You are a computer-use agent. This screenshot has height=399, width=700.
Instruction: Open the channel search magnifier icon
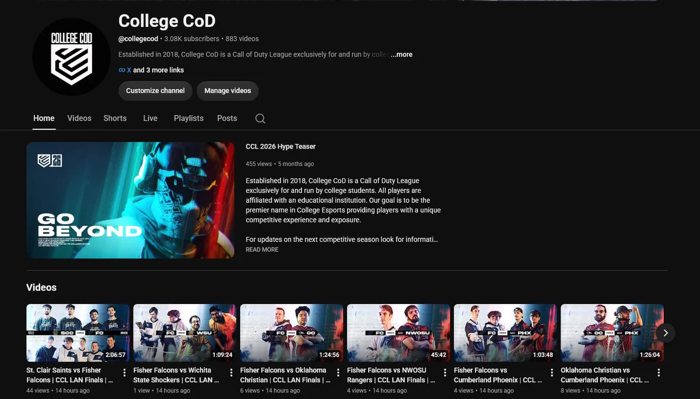tap(260, 118)
